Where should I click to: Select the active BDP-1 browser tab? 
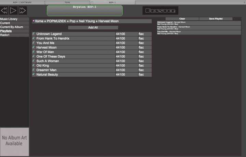pyautogui.click(x=112, y=2)
